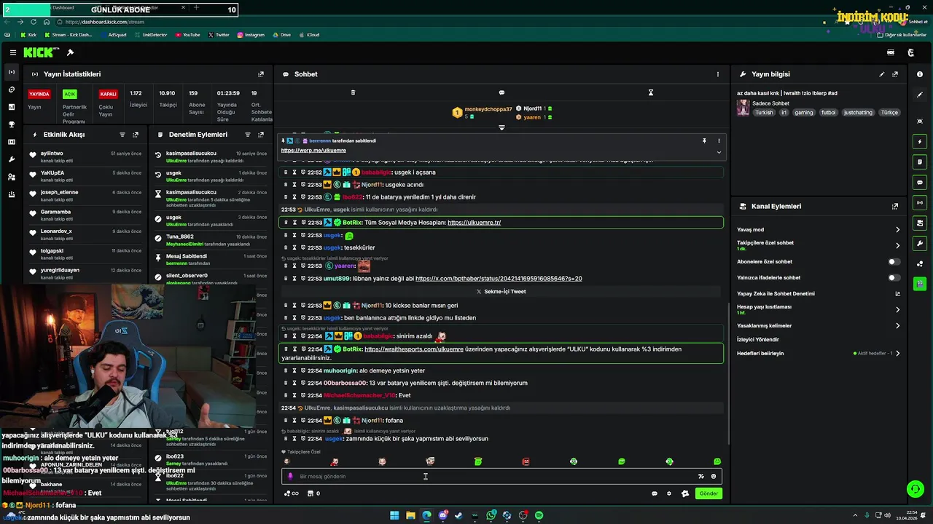This screenshot has height=524, width=933.
Task: Select the gaming tag
Action: click(x=803, y=113)
